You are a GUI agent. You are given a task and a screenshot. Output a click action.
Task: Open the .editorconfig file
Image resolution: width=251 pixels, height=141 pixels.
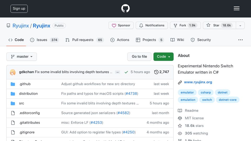pyautogui.click(x=29, y=113)
